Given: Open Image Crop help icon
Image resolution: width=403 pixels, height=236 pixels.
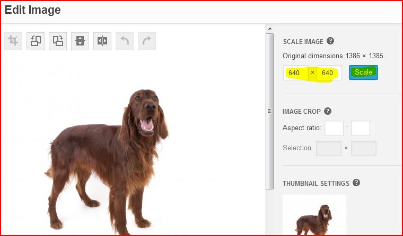Looking at the screenshot, I should 328,111.
